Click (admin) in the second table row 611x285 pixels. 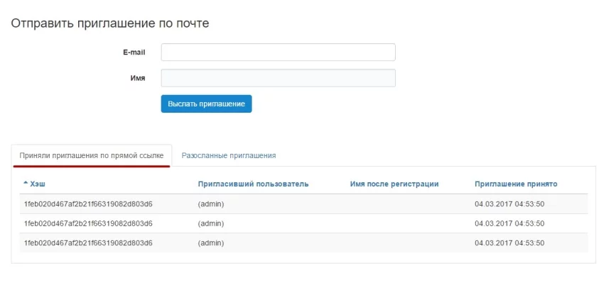[211, 223]
